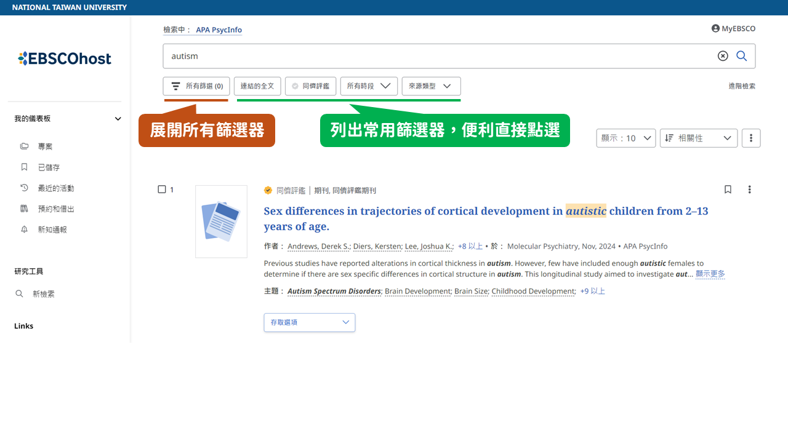Toggle the 同儕評鑑 filter
The image size is (788, 443).
(x=311, y=86)
